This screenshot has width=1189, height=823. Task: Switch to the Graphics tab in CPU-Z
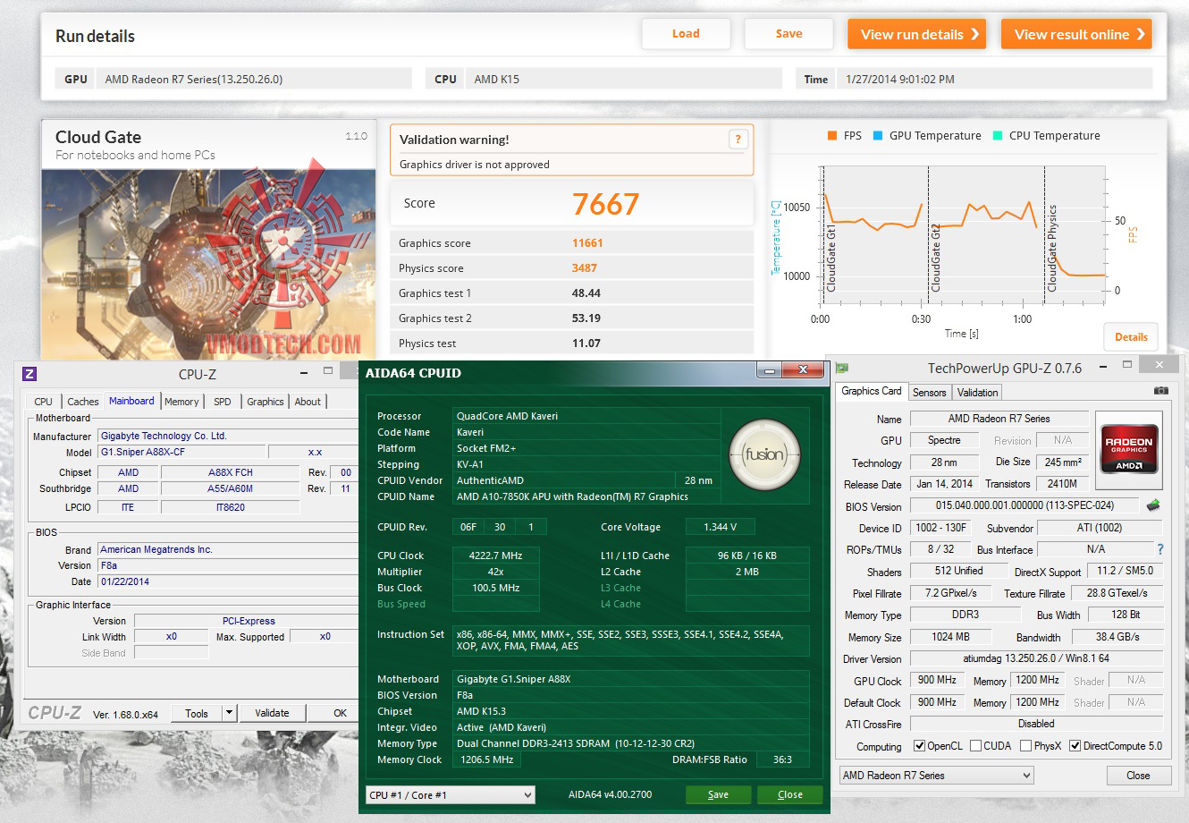pyautogui.click(x=266, y=402)
